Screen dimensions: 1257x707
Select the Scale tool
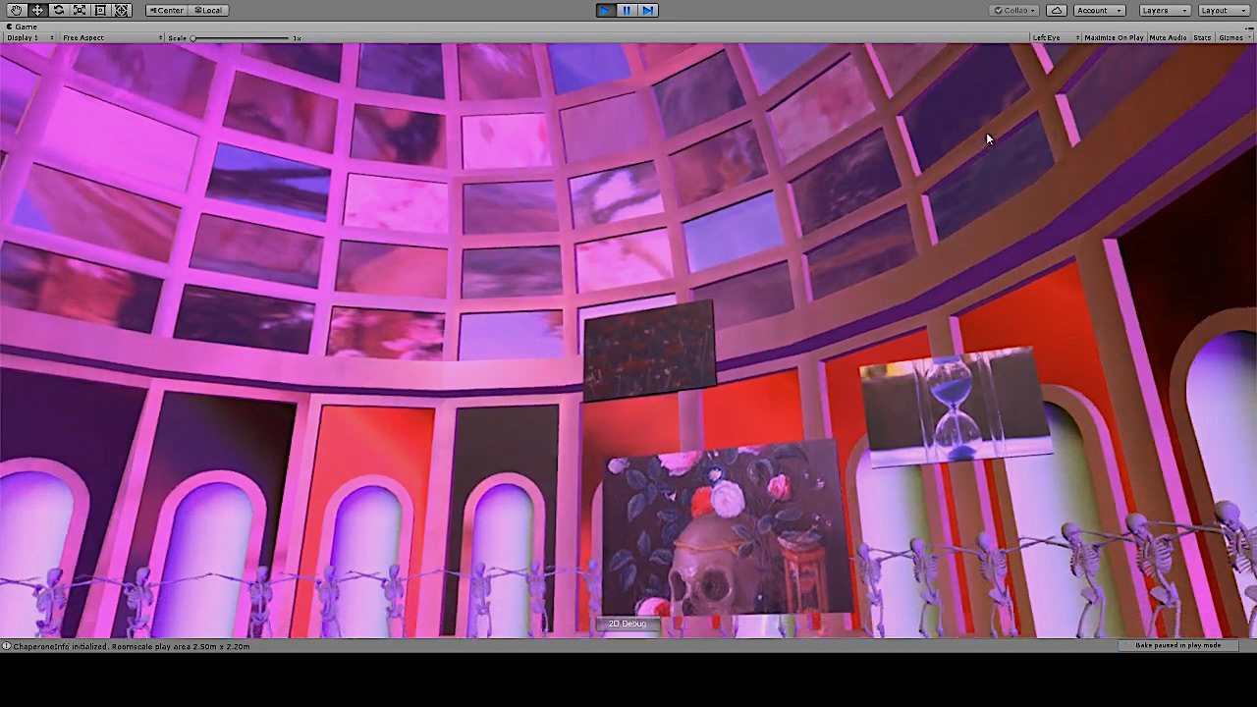pyautogui.click(x=80, y=10)
